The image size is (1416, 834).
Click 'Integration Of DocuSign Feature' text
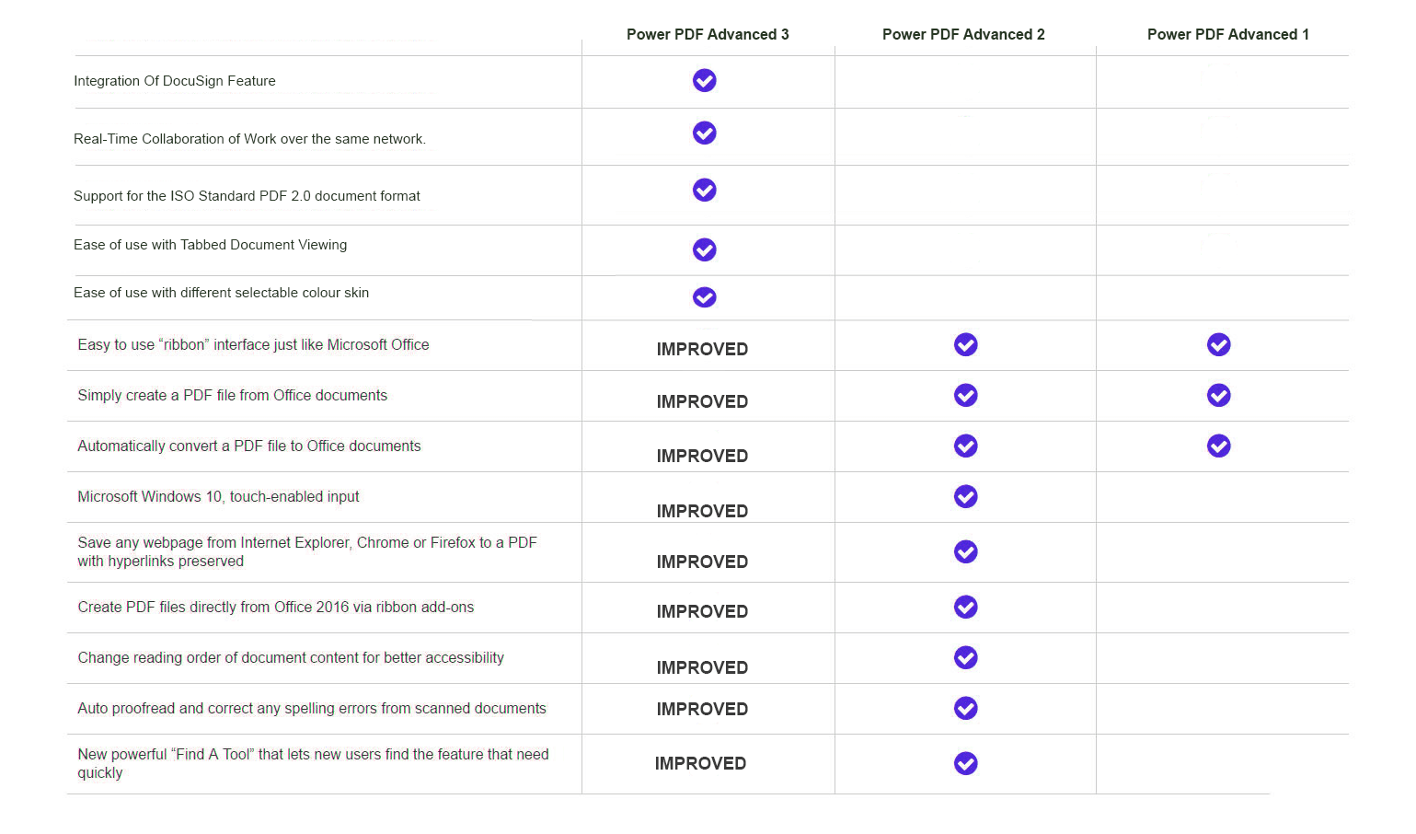point(175,81)
